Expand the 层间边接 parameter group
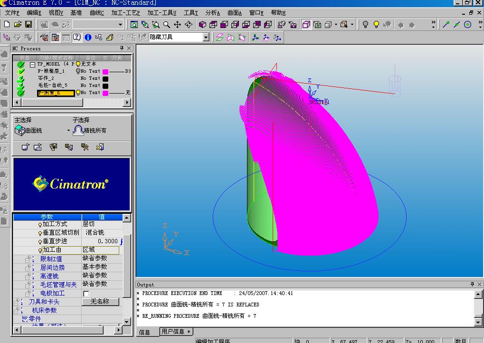This screenshot has width=484, height=343. pos(29,267)
